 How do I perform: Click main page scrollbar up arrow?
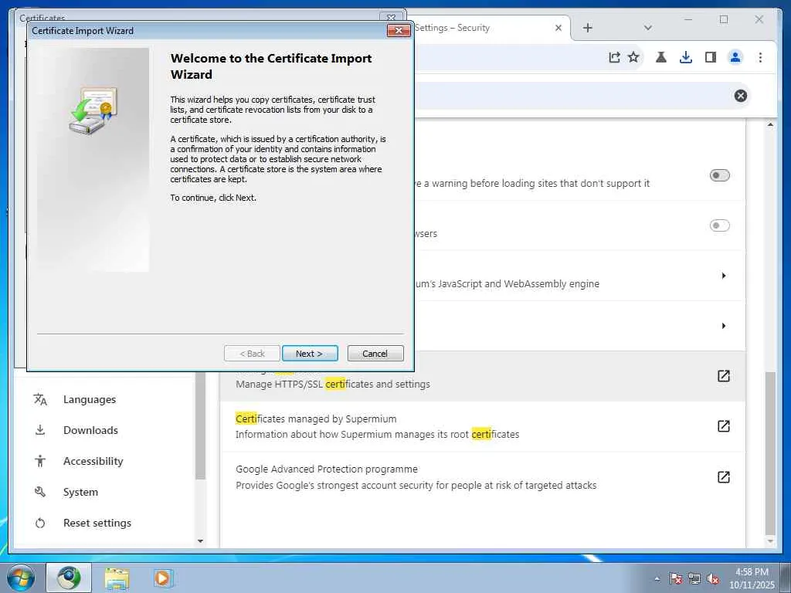(770, 124)
